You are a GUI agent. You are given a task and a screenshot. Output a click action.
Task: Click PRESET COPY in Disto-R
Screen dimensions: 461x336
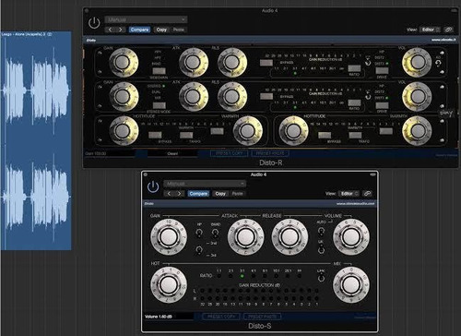pyautogui.click(x=230, y=153)
